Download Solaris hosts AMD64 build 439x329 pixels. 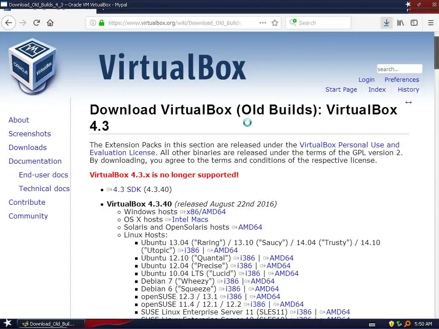[x=250, y=227]
